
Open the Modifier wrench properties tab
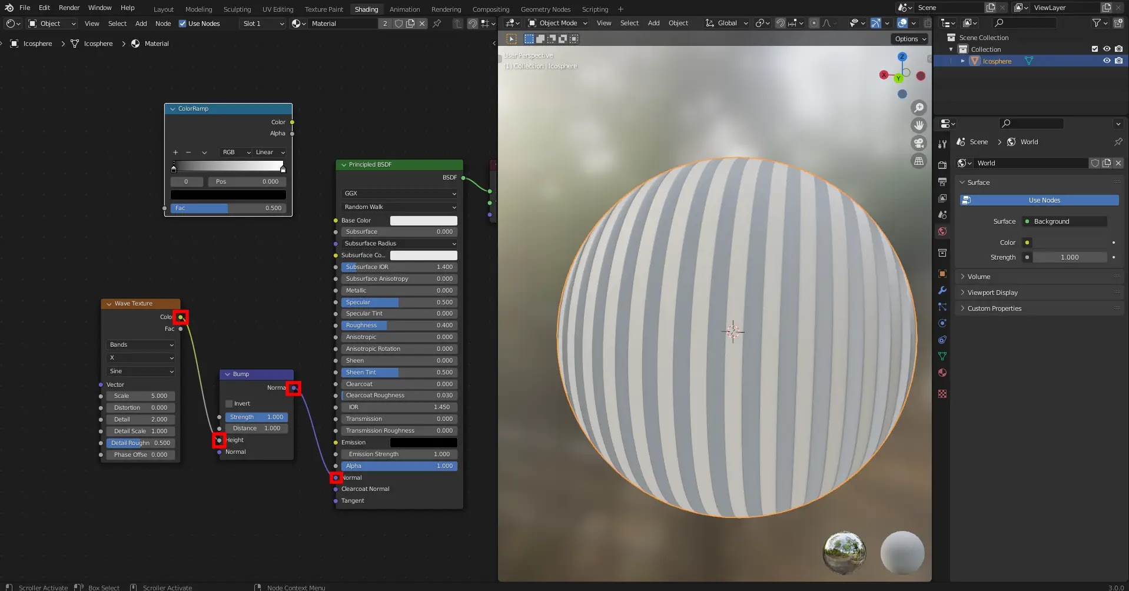(942, 290)
